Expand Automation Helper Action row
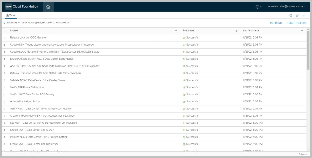 click(4, 101)
